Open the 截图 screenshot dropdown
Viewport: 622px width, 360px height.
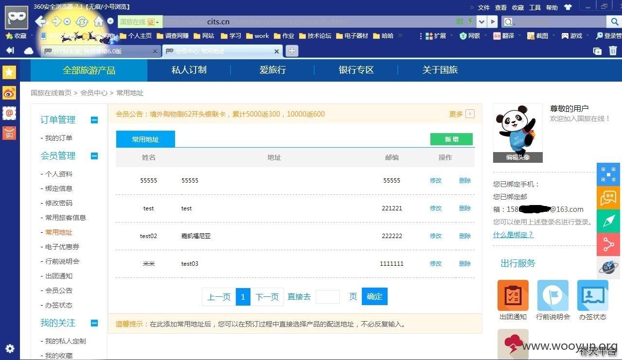[553, 36]
